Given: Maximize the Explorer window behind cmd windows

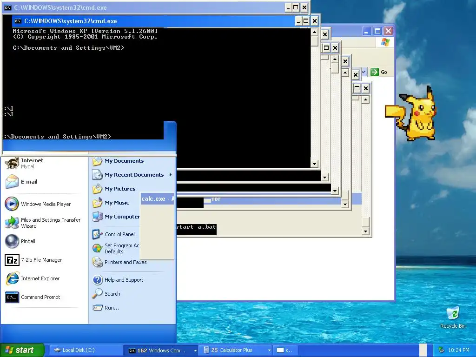Looking at the screenshot, I should [377, 31].
